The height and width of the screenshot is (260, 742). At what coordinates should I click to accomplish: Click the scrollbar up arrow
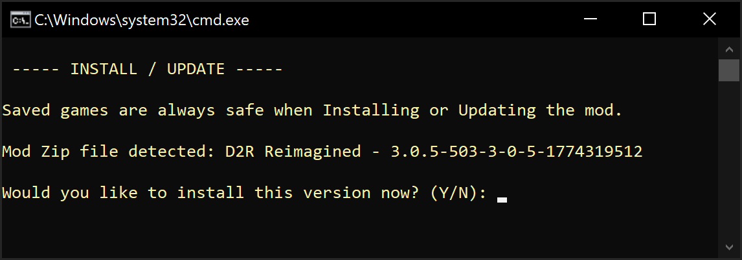tap(728, 49)
